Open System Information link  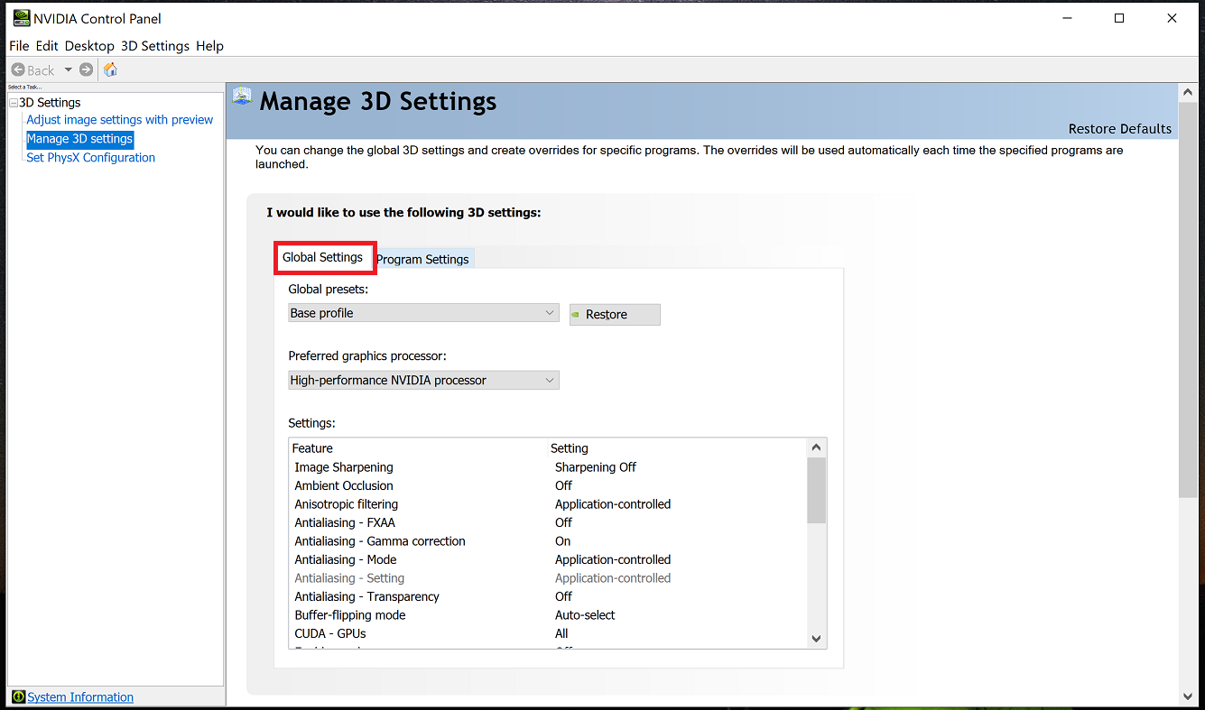click(x=80, y=697)
